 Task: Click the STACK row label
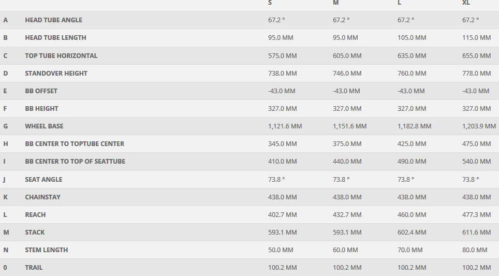click(x=35, y=232)
